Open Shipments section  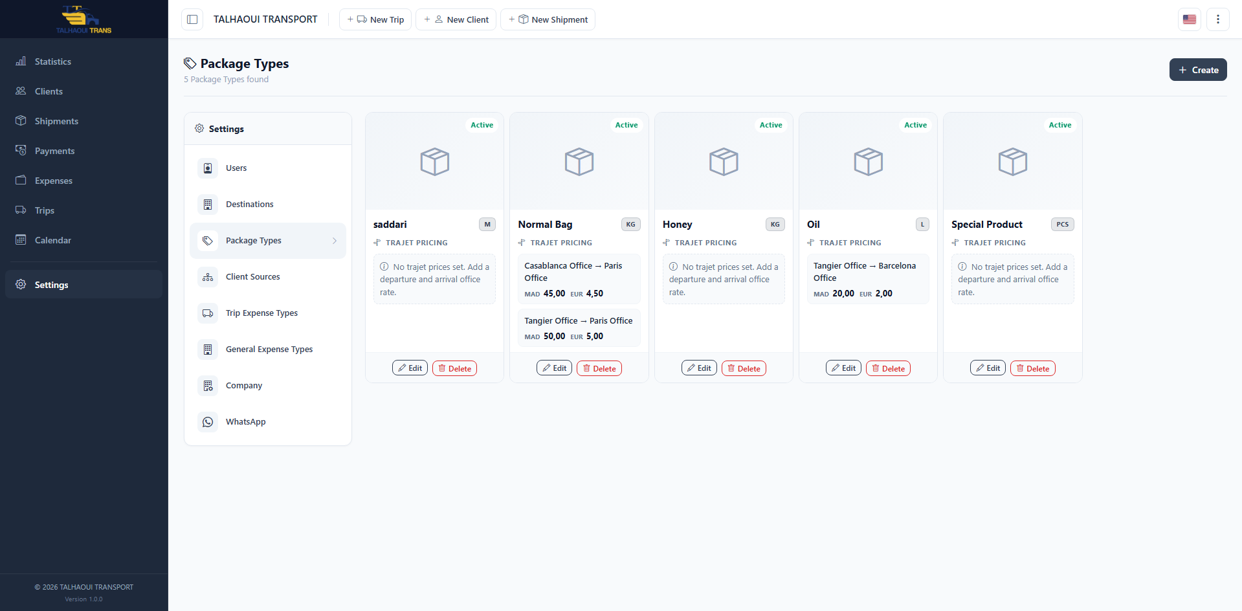(x=84, y=121)
